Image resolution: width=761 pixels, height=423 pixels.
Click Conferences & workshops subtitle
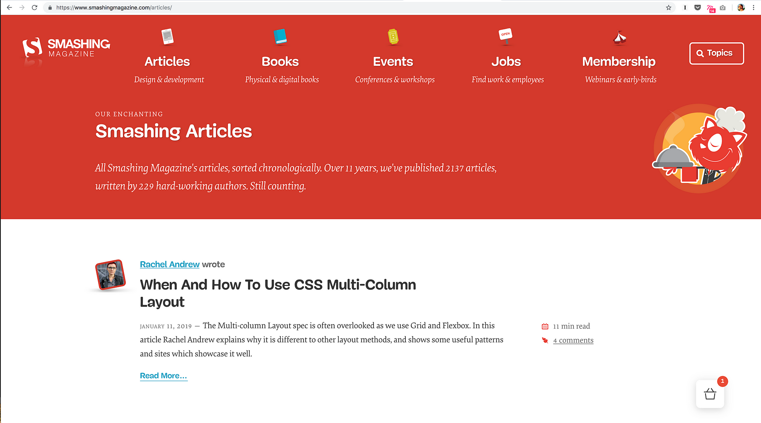click(x=395, y=79)
